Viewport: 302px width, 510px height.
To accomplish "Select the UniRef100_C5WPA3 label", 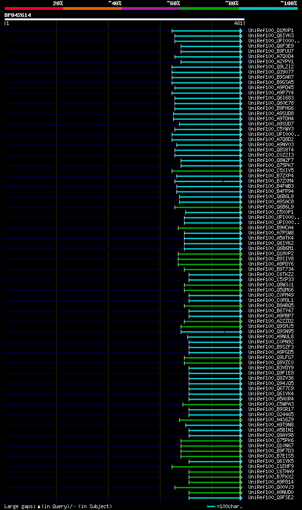I will [x=271, y=404].
